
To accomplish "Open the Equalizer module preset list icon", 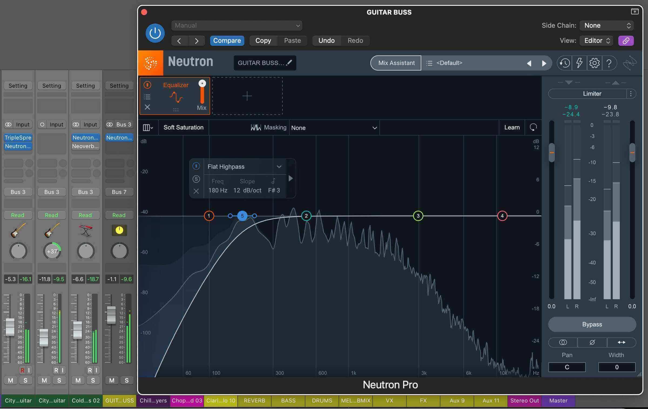I will pos(147,97).
